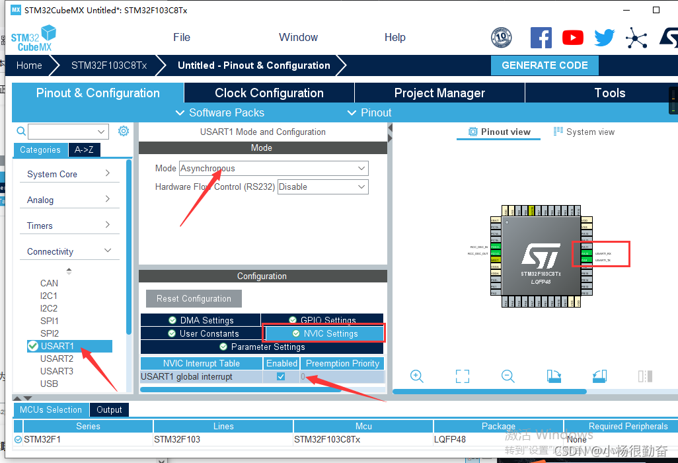Viewport: 678px width, 463px height.
Task: Select CAN in the Connectivity list
Action: click(x=49, y=284)
